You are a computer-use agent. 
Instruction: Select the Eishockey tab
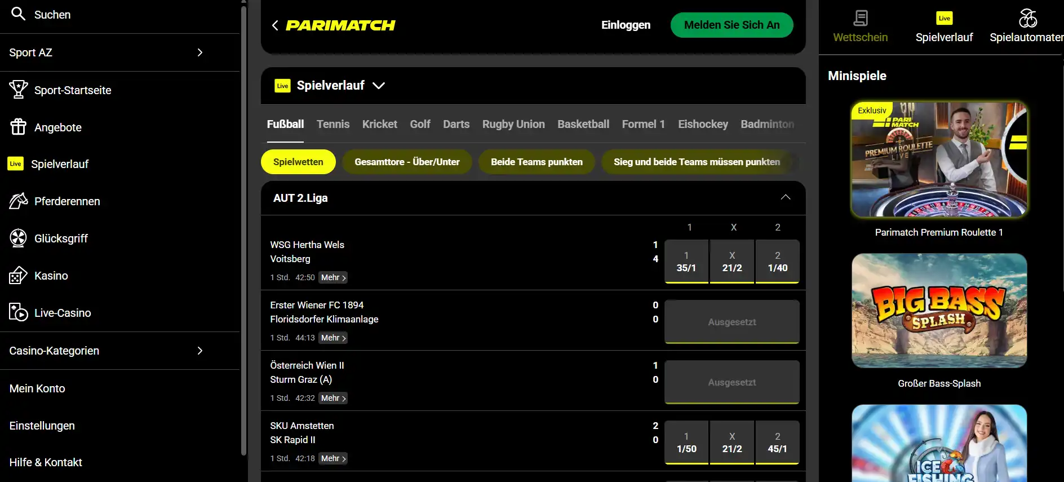[703, 124]
